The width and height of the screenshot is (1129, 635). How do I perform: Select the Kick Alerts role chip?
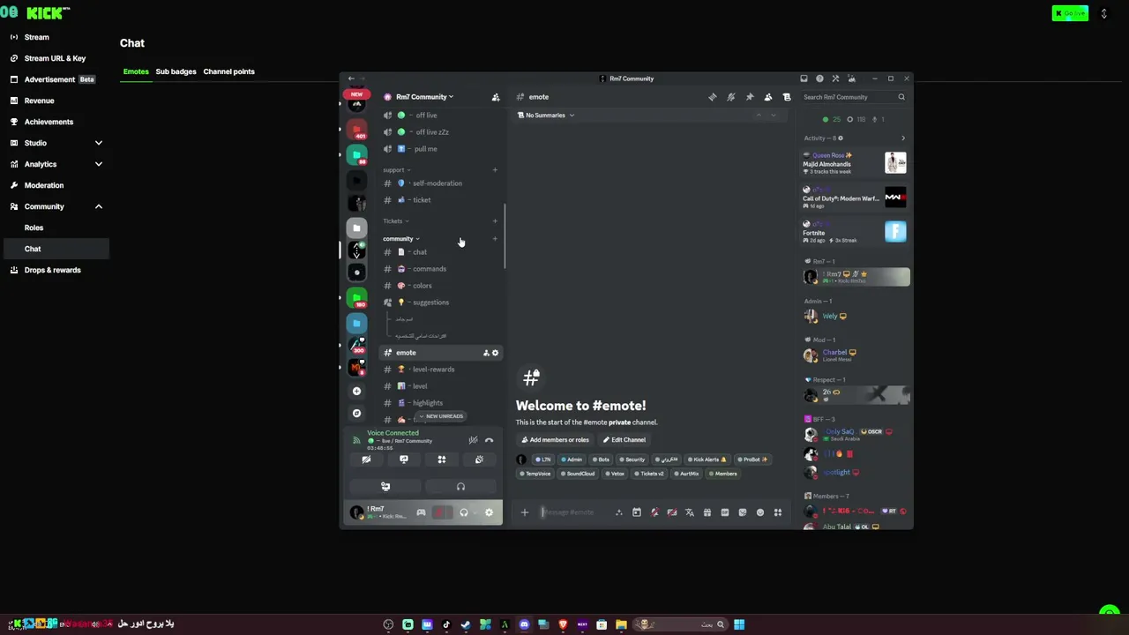tap(707, 459)
